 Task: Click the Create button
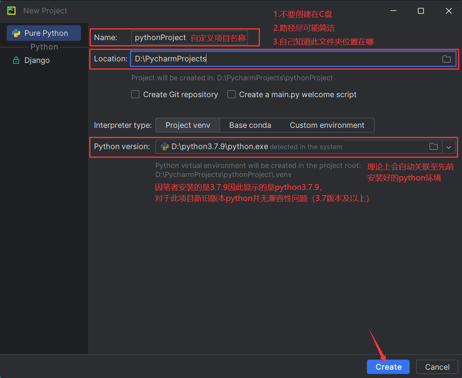click(388, 367)
